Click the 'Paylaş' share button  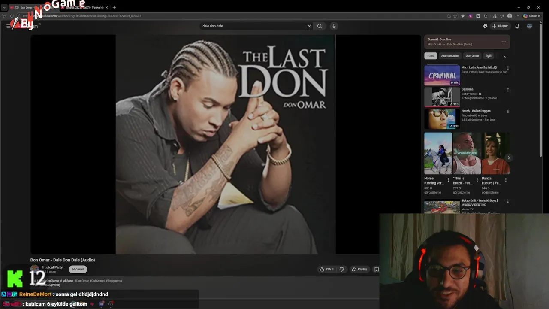[359, 269]
